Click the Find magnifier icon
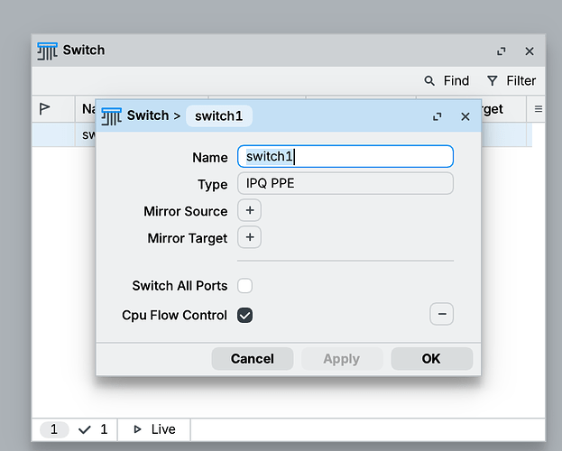 [x=429, y=80]
